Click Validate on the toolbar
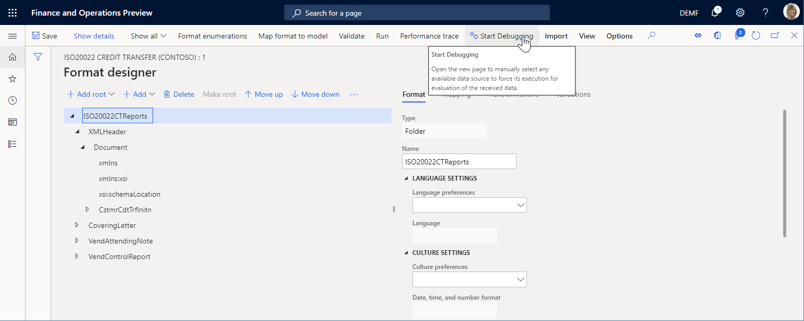Image resolution: width=804 pixels, height=321 pixels. 351,36
